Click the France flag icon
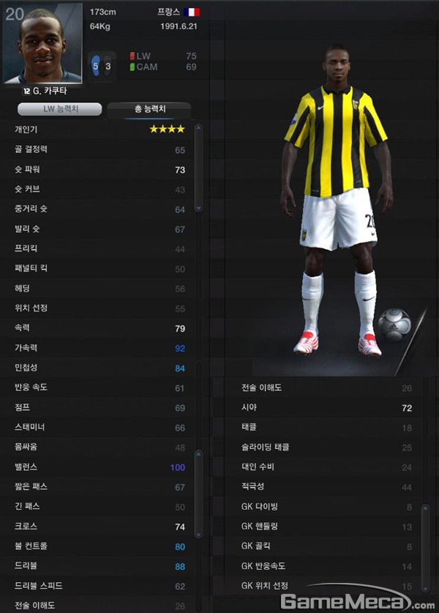This screenshot has width=439, height=613. point(192,12)
